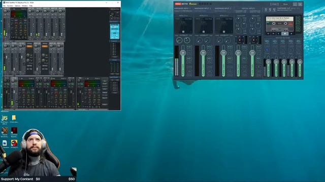Click Hardware Input 1 fader knob
The width and height of the screenshot is (325, 182).
[183, 53]
